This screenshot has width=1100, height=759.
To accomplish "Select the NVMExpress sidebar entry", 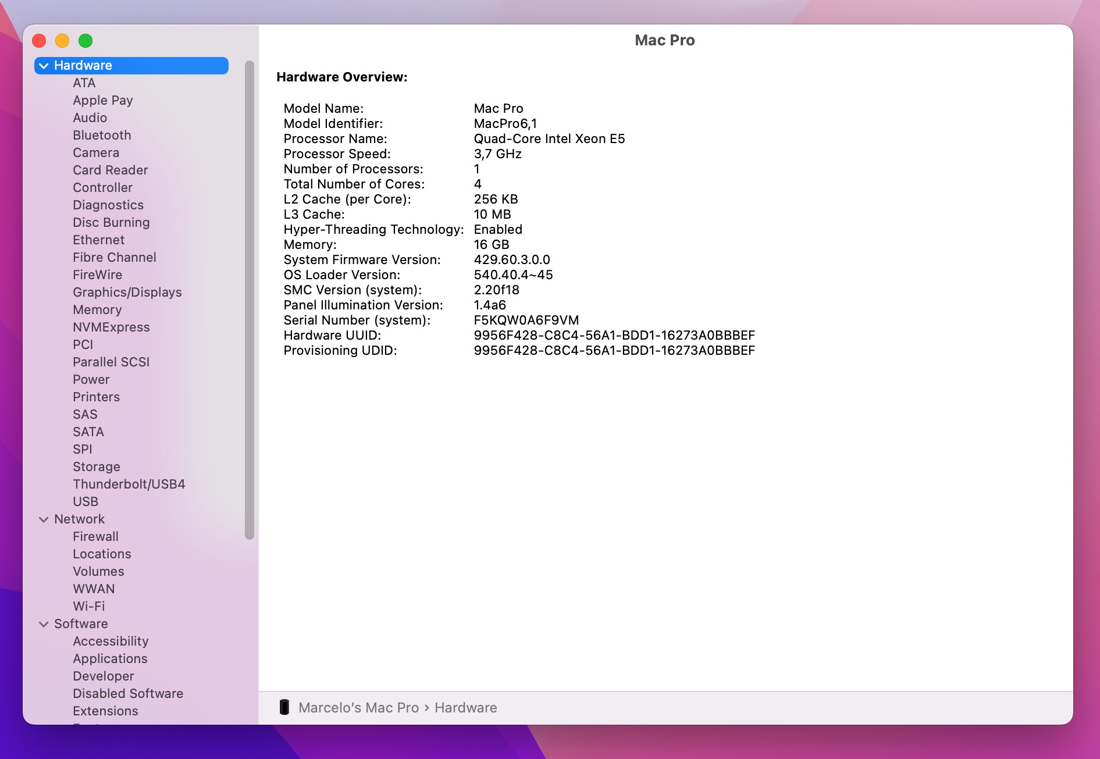I will pyautogui.click(x=111, y=327).
